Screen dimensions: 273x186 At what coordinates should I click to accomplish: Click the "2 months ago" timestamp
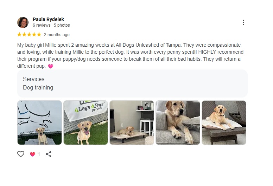[x=57, y=35]
